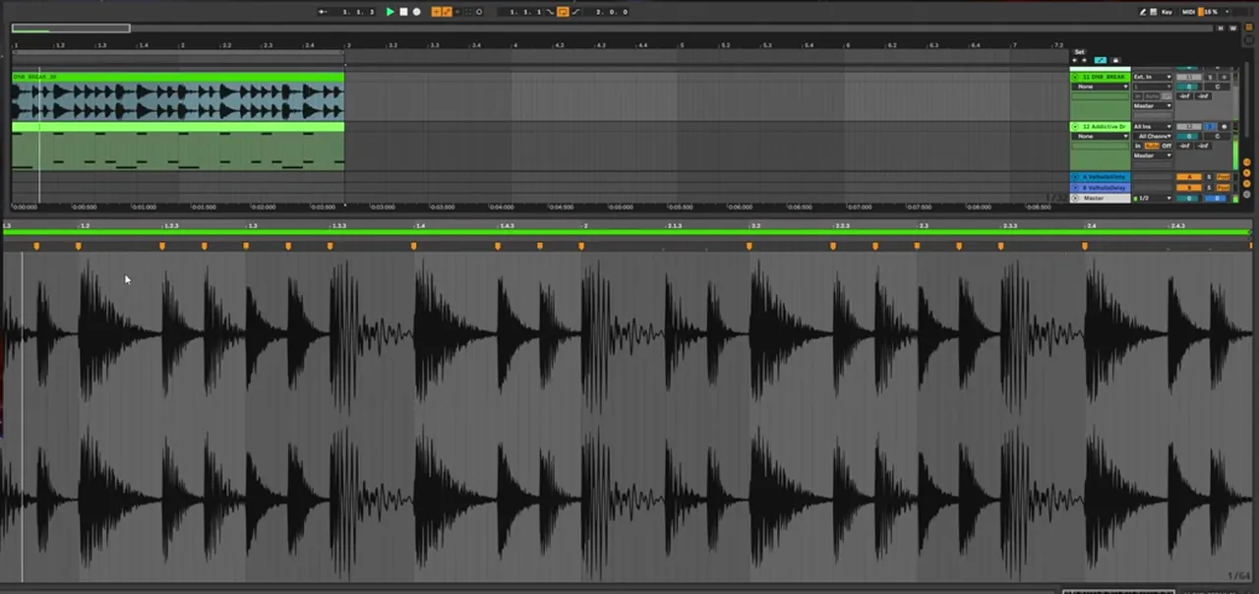
Task: Open DNB_BREAK None device chooser dropdown
Action: click(1100, 87)
